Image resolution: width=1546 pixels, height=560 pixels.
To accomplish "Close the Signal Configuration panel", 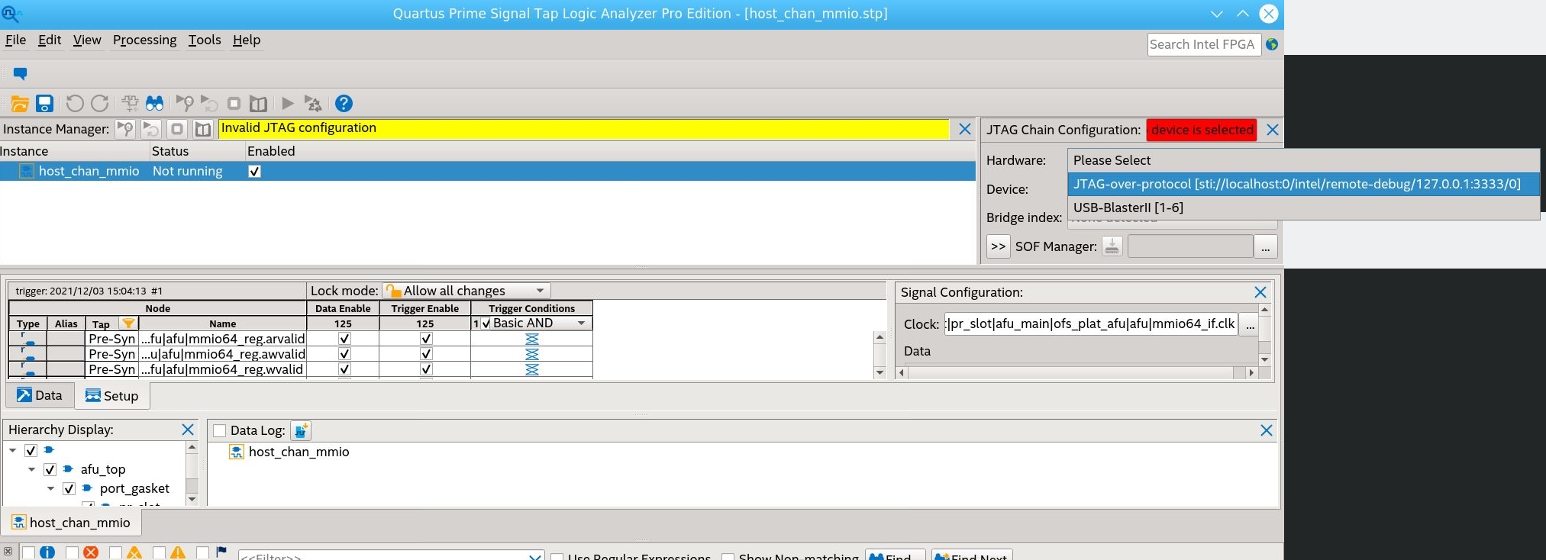I will (x=1260, y=292).
